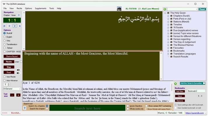The width and height of the screenshot is (208, 116).
Task: Decrease text size with minus button
Action: pos(12,95)
